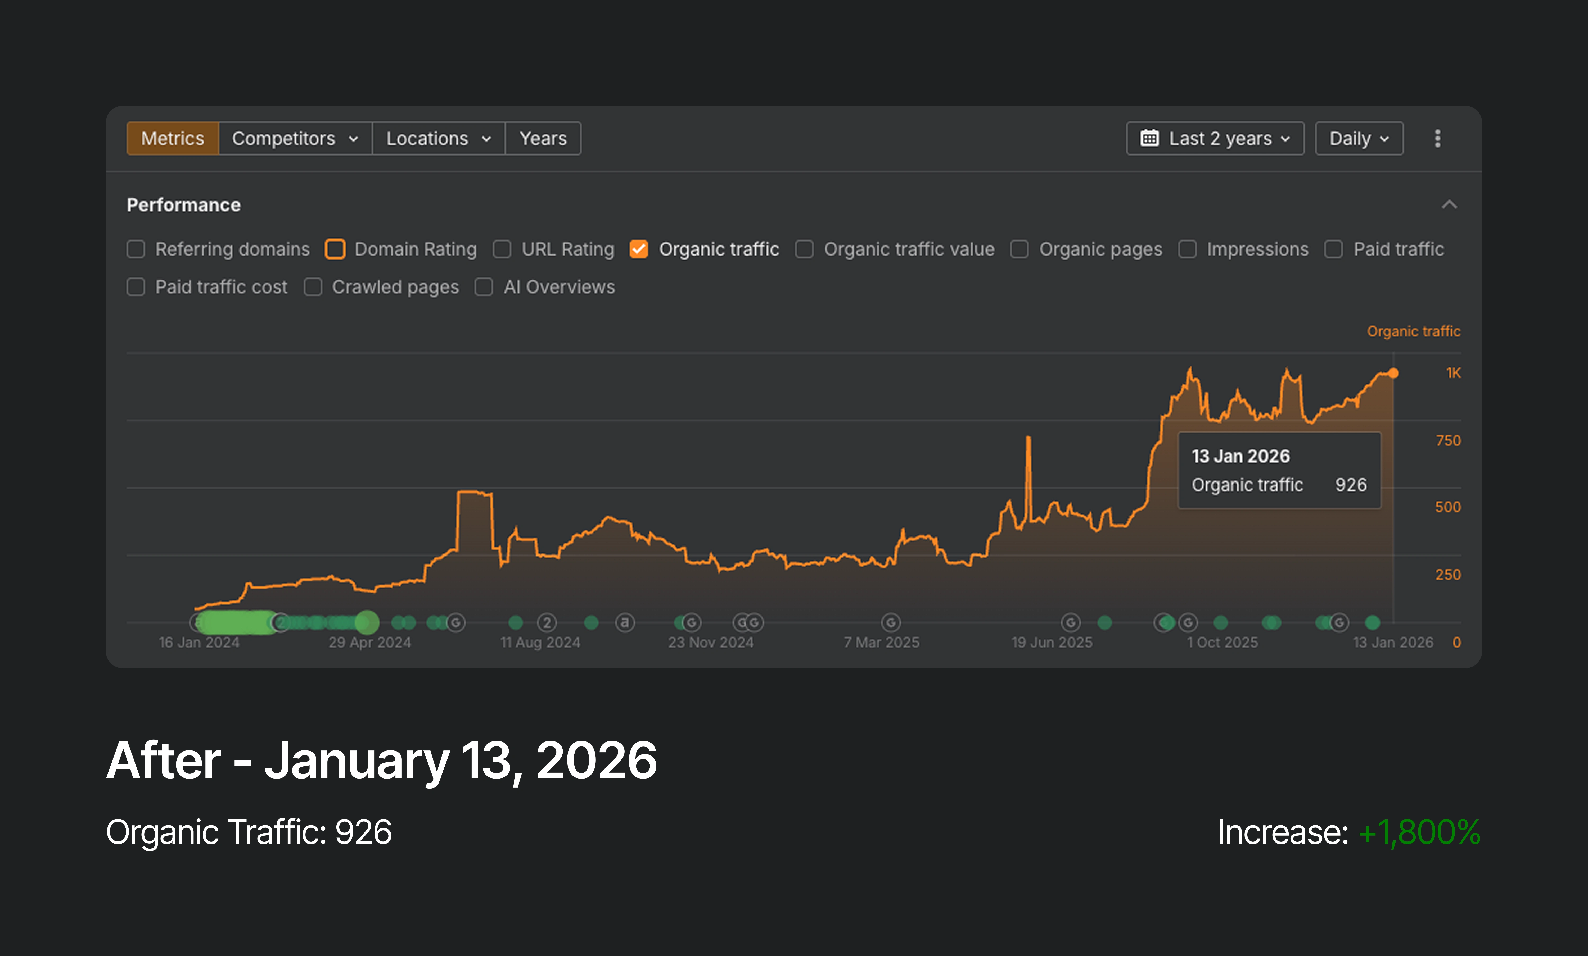Uncheck the Organic traffic checkbox
Screen dimensions: 1588x956
point(639,249)
